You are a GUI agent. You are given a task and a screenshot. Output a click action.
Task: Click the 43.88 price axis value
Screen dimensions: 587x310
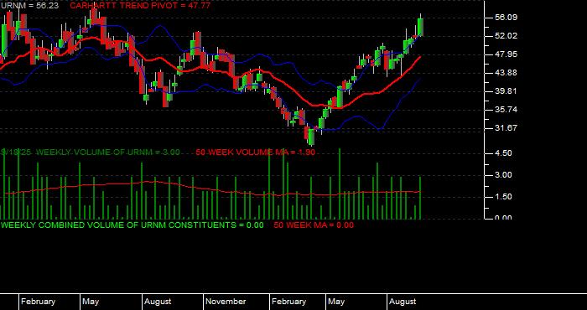pos(506,73)
